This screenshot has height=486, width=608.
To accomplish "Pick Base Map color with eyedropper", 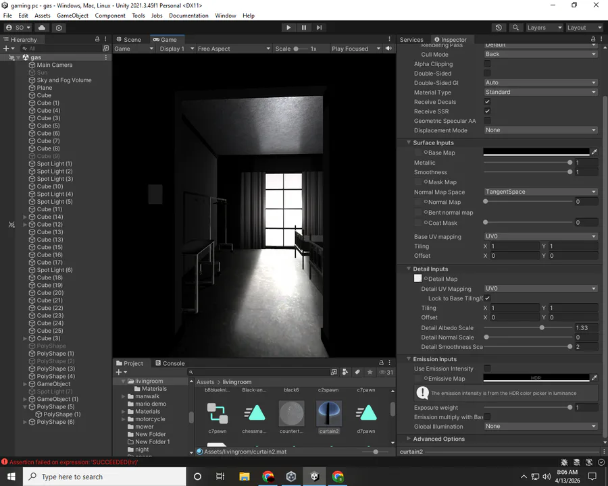I will coord(594,152).
